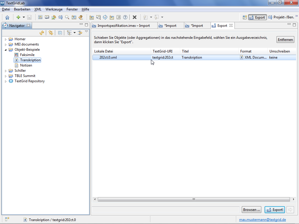
Task: Click Collapse All icon in Navigator toolbar
Action: [x=60, y=33]
